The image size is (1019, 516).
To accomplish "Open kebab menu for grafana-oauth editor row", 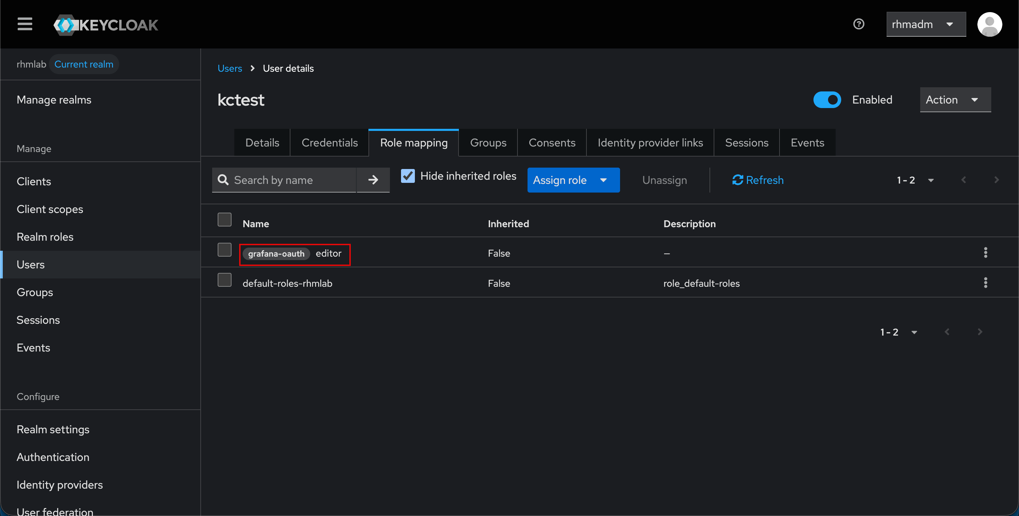I will click(x=986, y=253).
